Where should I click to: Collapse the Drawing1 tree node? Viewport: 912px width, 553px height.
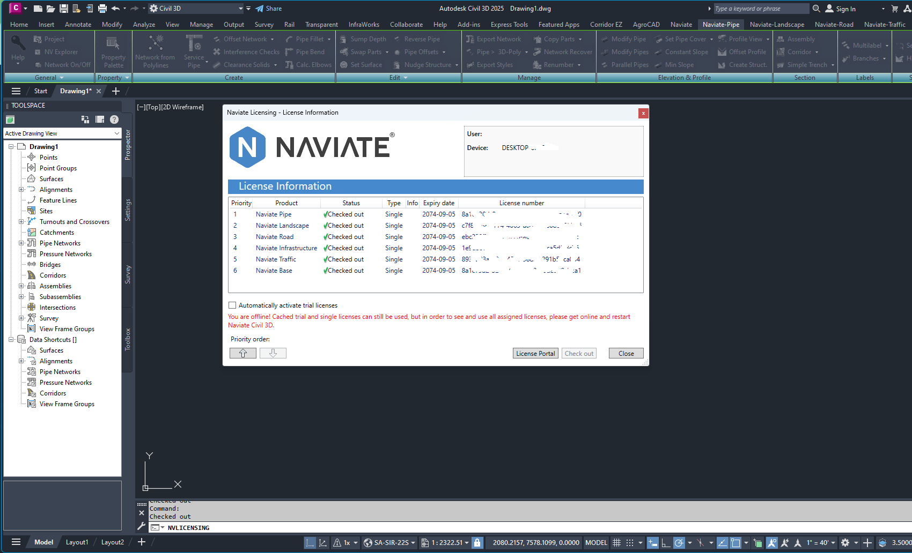coord(11,147)
